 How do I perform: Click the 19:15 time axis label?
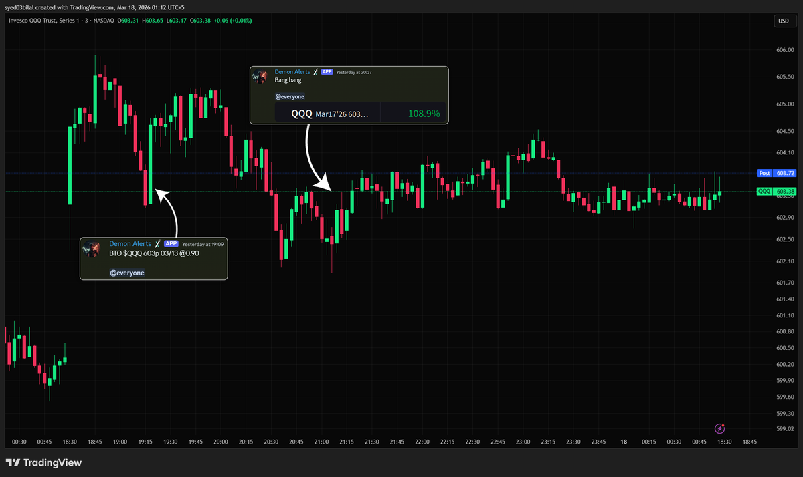pos(145,442)
